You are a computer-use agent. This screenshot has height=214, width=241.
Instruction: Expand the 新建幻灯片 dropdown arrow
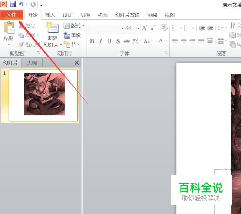click(61, 45)
